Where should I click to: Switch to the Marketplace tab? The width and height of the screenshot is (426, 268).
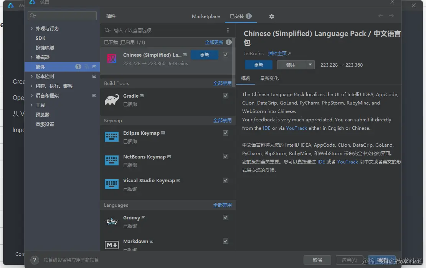[206, 16]
